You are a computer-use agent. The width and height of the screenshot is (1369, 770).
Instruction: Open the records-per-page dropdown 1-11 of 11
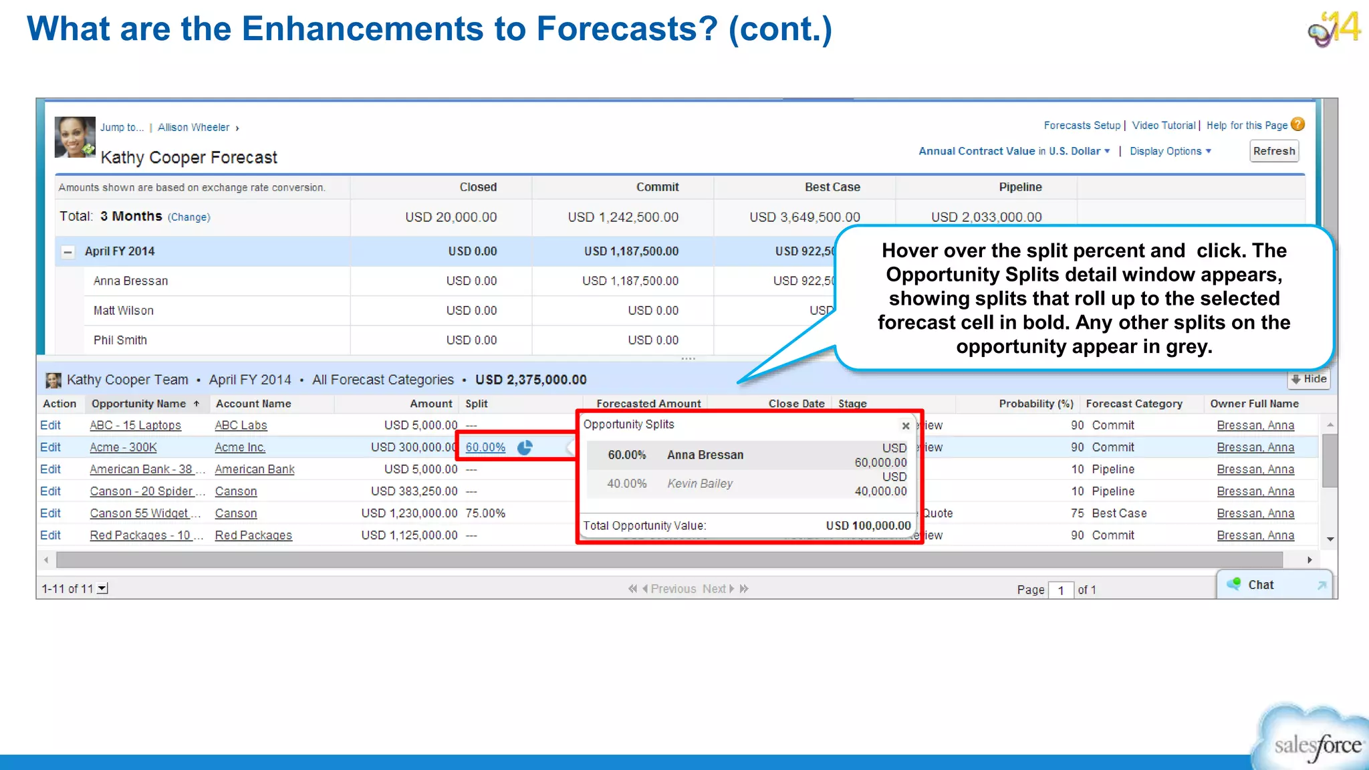102,589
